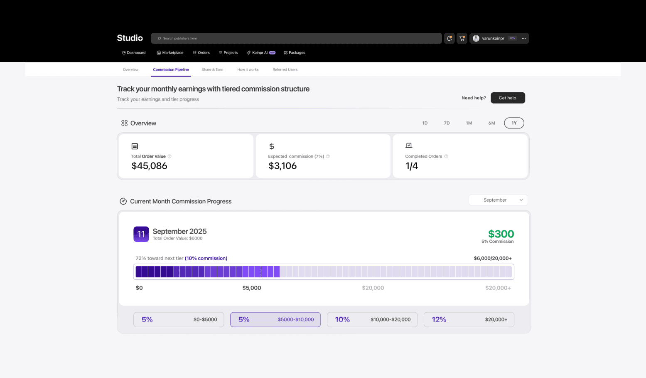Click the Studio logo
This screenshot has height=378, width=646.
click(x=130, y=38)
